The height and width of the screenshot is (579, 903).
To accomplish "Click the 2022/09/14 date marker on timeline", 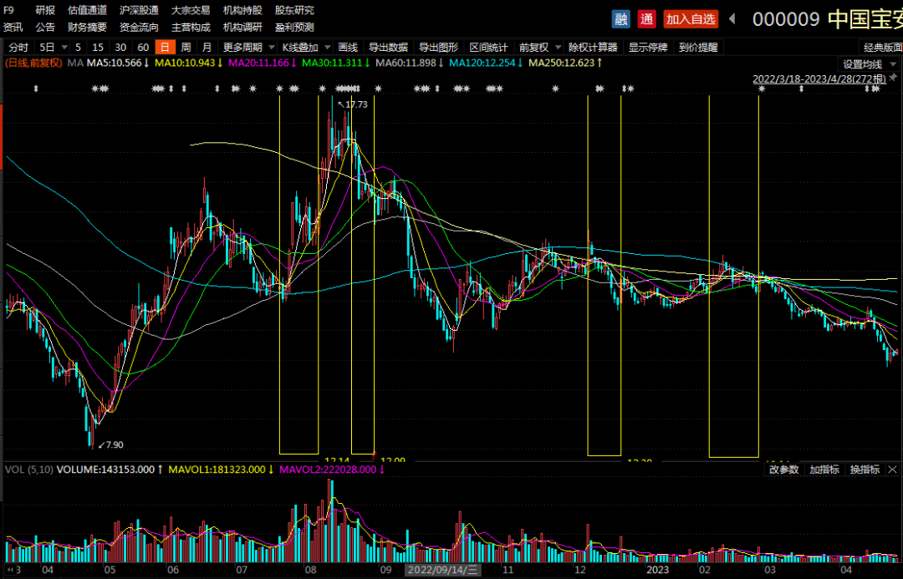I will click(x=441, y=571).
